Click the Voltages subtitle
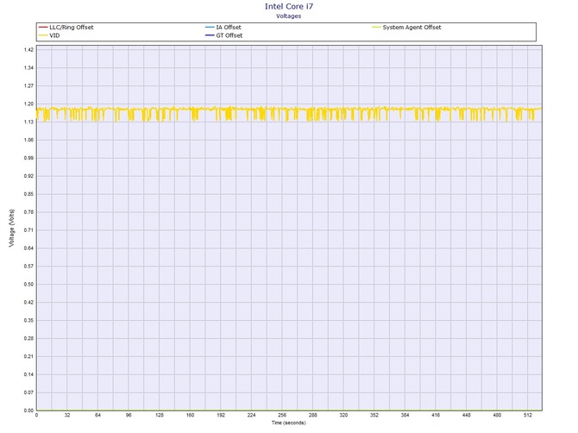Image resolution: width=578 pixels, height=433 pixels. [289, 16]
